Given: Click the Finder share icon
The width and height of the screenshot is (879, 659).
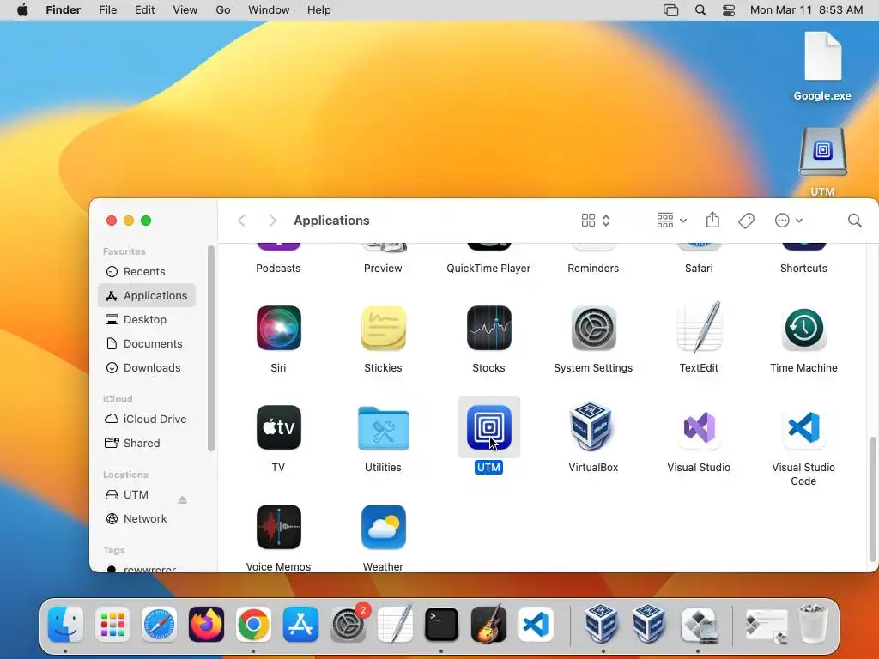Looking at the screenshot, I should tap(712, 220).
